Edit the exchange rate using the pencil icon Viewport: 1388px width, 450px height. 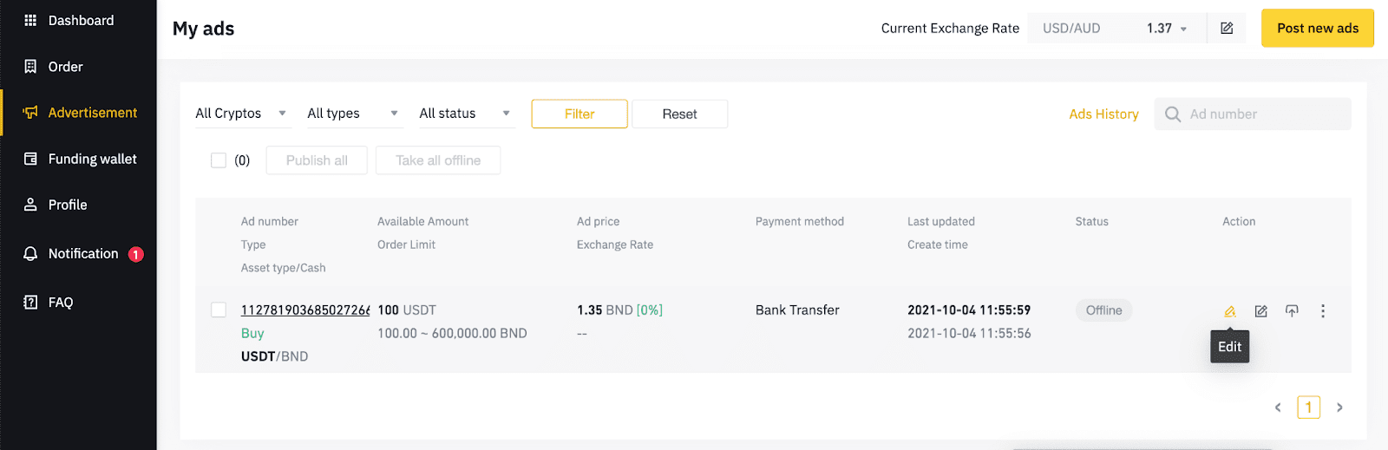pyautogui.click(x=1227, y=29)
